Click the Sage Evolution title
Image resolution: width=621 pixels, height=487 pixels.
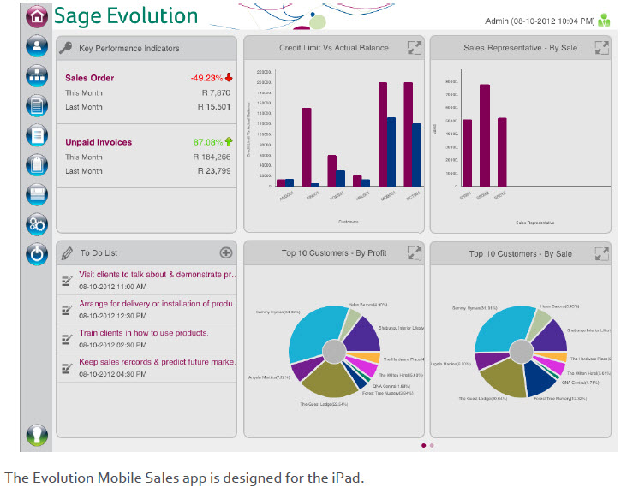pos(126,16)
